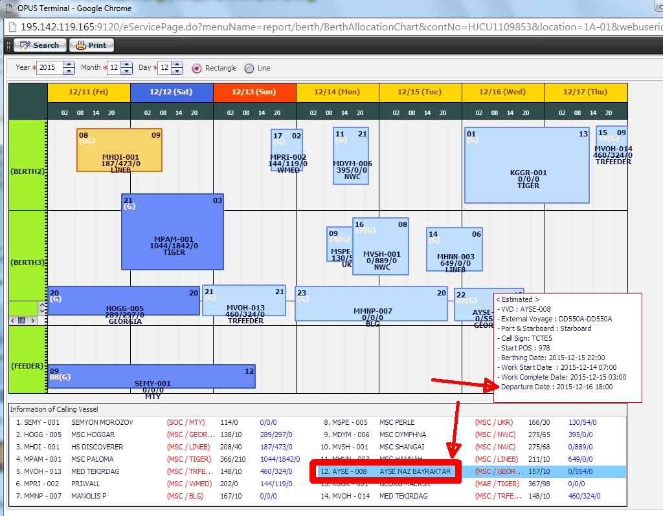The width and height of the screenshot is (663, 516).
Task: Click the small down chevron beside BERTH3
Action: click(x=43, y=311)
